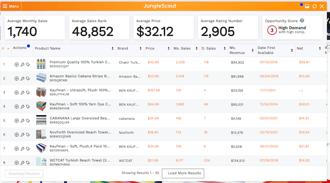The width and height of the screenshot is (330, 183).
Task: Select revenue $134,513 cell
Action: [238, 161]
